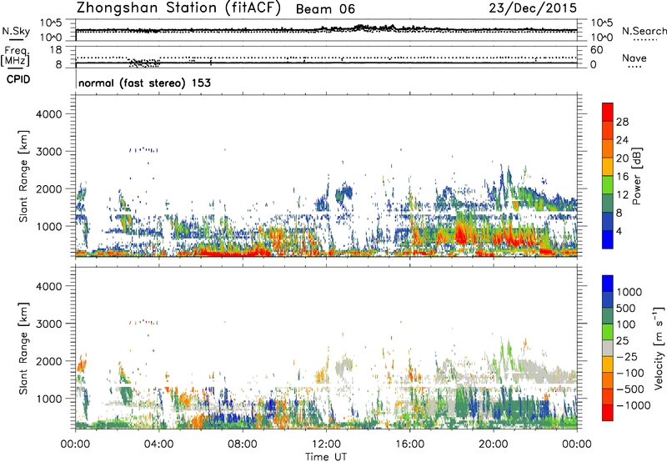Click the '1000' range tick on the velocity panel
667x462 pixels.
click(x=49, y=399)
